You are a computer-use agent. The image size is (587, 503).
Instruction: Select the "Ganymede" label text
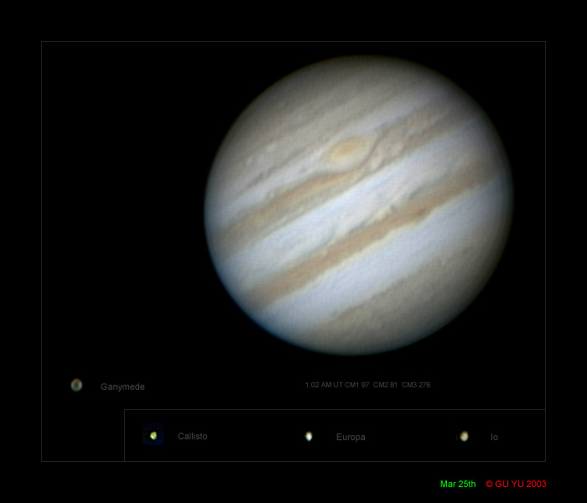(x=122, y=386)
